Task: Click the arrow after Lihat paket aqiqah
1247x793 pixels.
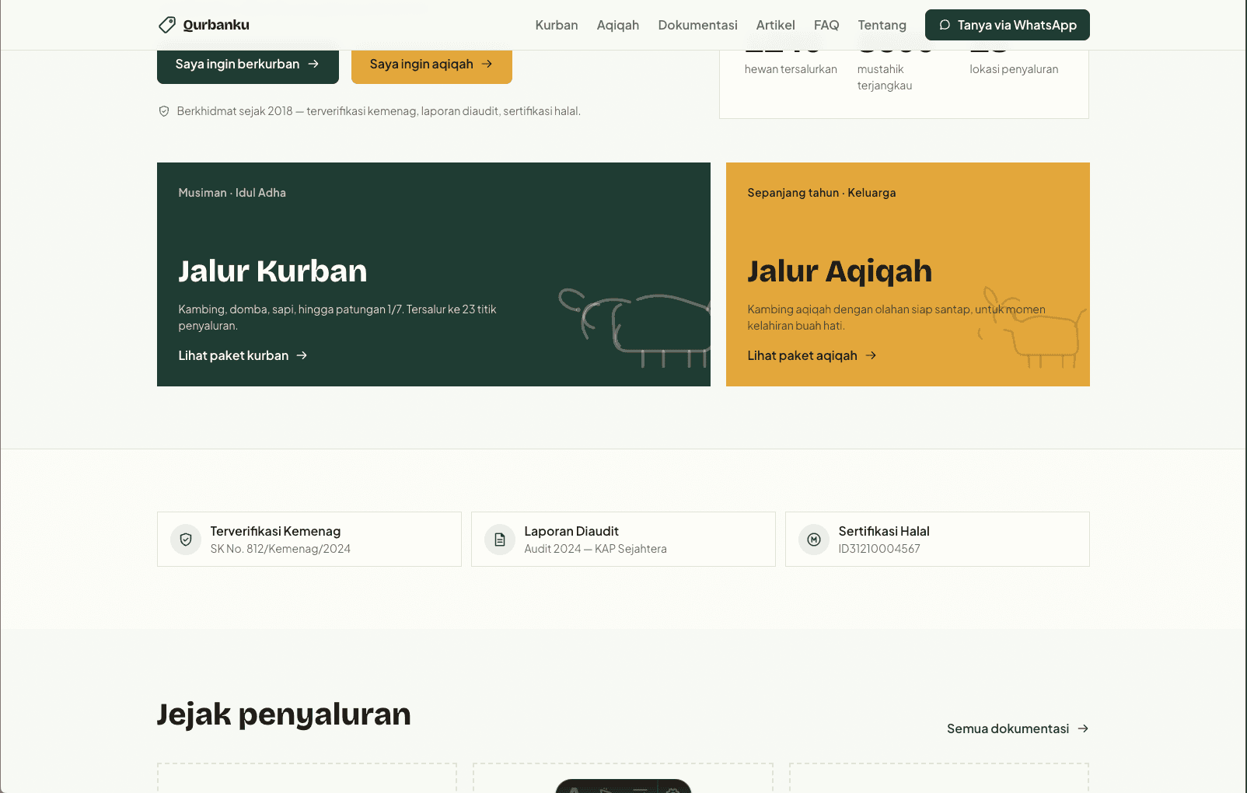Action: (x=871, y=355)
